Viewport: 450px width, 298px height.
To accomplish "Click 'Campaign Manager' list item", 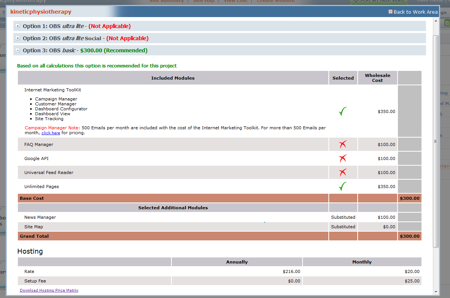I will coord(56,99).
